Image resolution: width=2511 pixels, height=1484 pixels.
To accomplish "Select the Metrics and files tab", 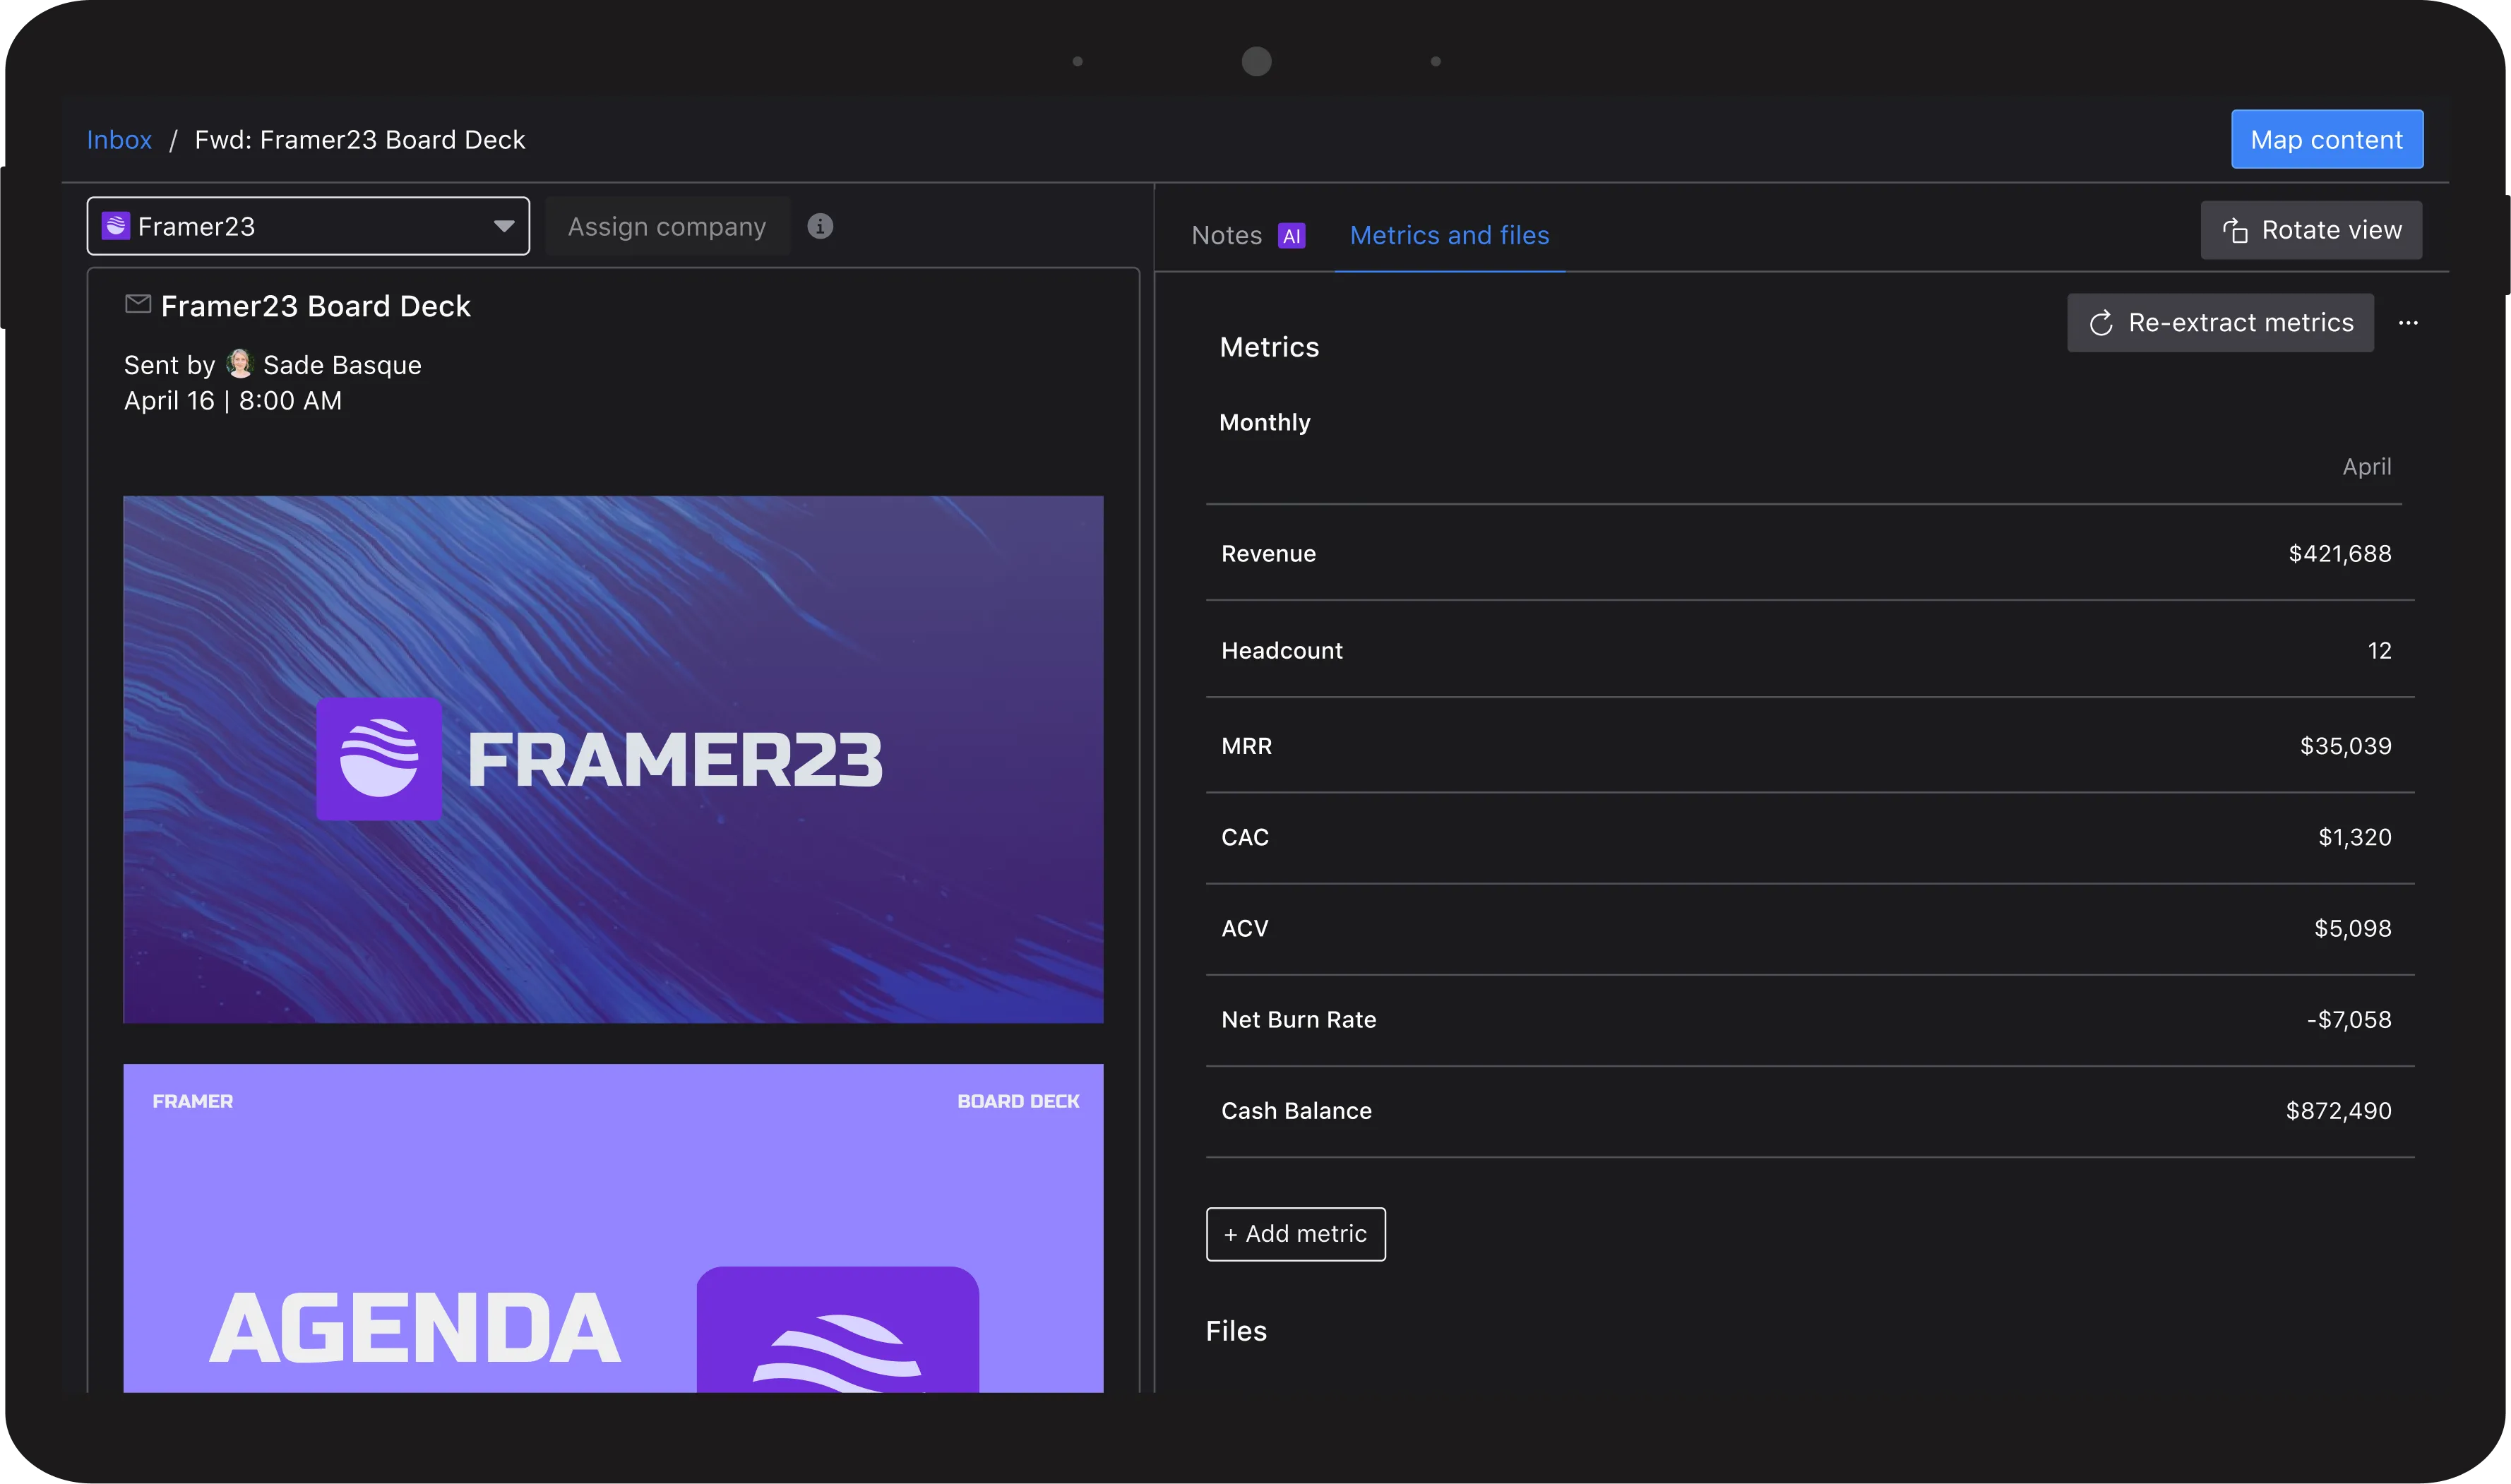I will [x=1449, y=236].
